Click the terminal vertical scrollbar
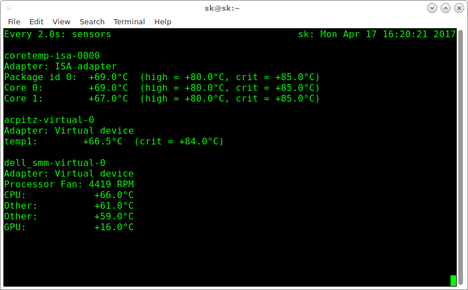Image resolution: width=468 pixels, height=290 pixels. click(461, 157)
